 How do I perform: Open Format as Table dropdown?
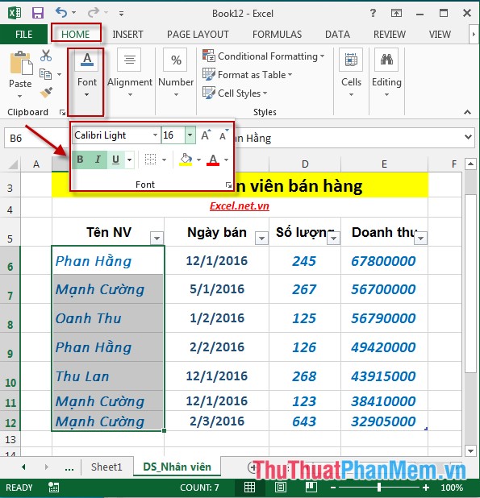248,75
